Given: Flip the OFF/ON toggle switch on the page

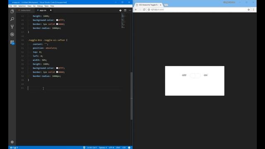Looking at the screenshot, I should tap(195, 75).
